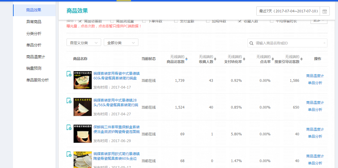Sort by 收藏人数 column arrows
This screenshot has height=168, width=338.
point(215,59)
